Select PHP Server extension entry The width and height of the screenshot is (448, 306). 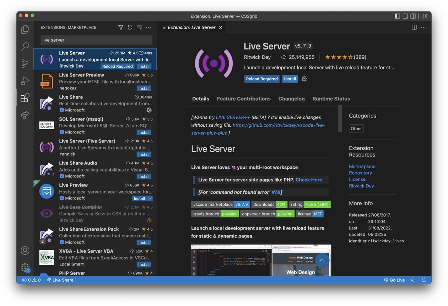click(x=95, y=273)
